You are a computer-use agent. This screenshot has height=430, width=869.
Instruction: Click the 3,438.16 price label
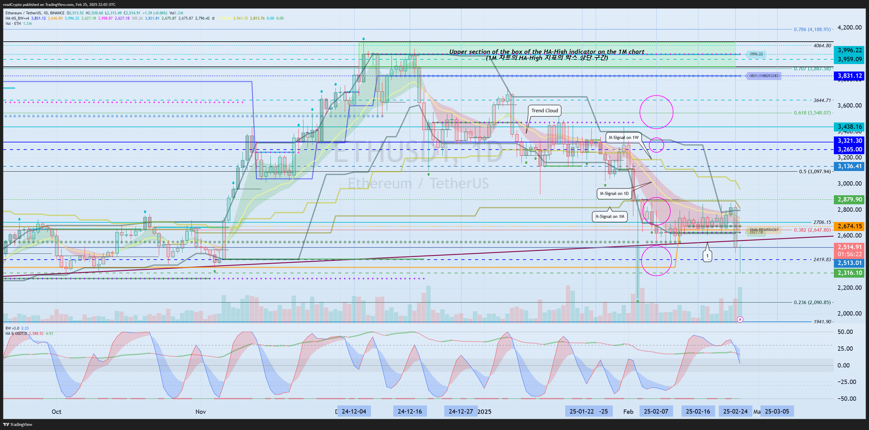850,127
